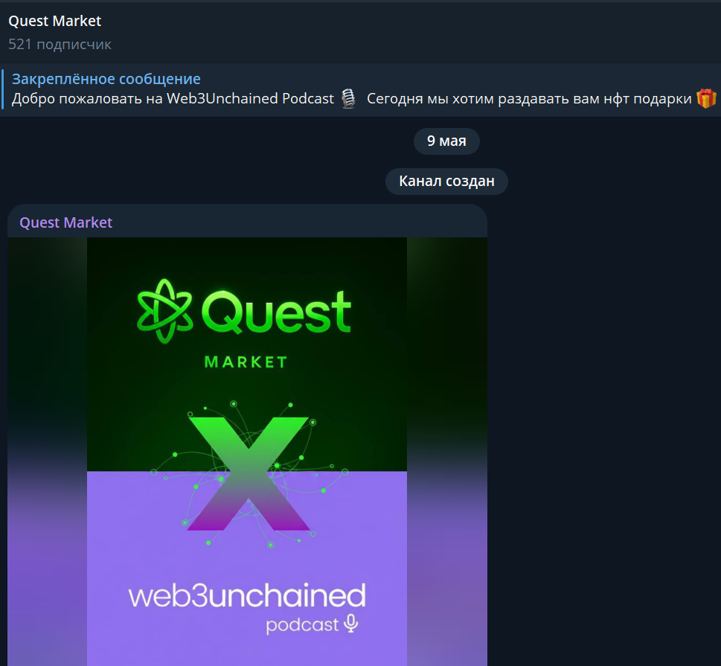Open the Quest Market web3unchained post image

pos(247,452)
